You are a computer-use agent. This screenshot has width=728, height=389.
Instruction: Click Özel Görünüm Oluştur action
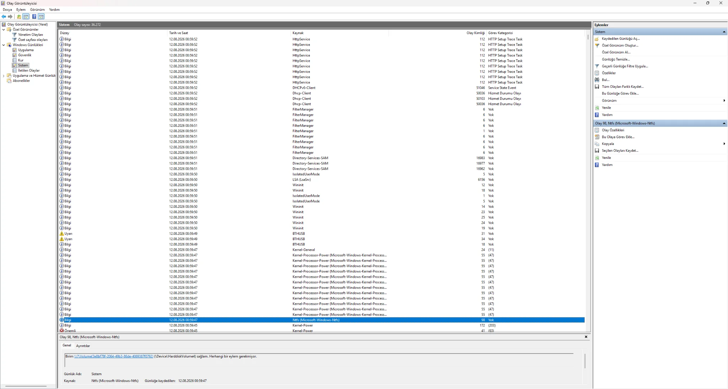620,45
